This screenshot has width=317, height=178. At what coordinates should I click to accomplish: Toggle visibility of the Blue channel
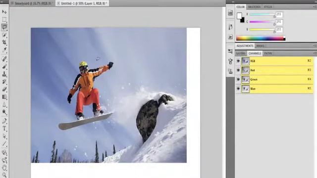click(x=238, y=89)
